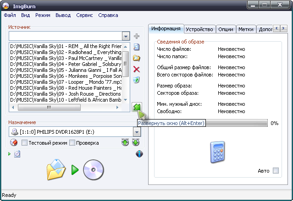
Task: Click the recycle clear list icon
Action: pyautogui.click(x=136, y=80)
